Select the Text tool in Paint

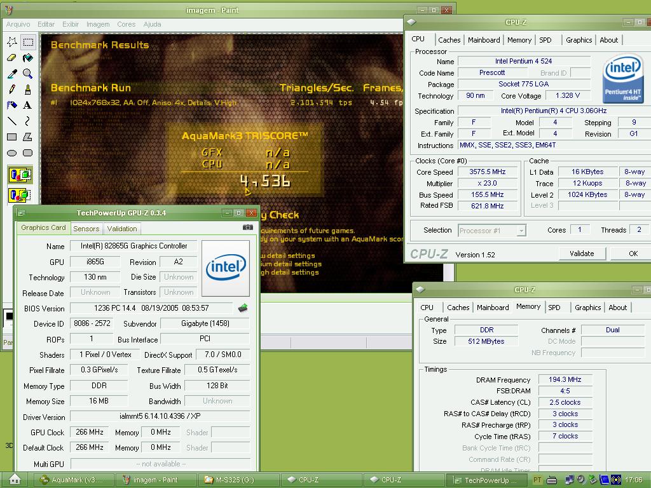click(x=28, y=105)
